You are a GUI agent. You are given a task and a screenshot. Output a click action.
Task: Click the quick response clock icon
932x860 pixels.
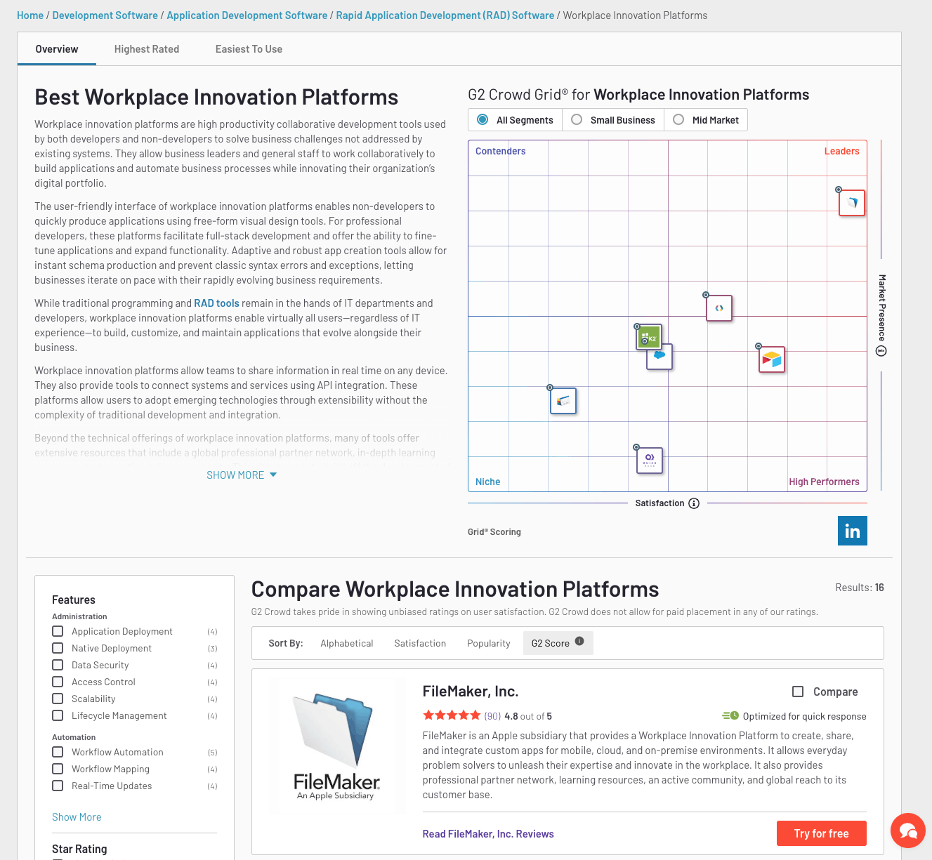730,716
